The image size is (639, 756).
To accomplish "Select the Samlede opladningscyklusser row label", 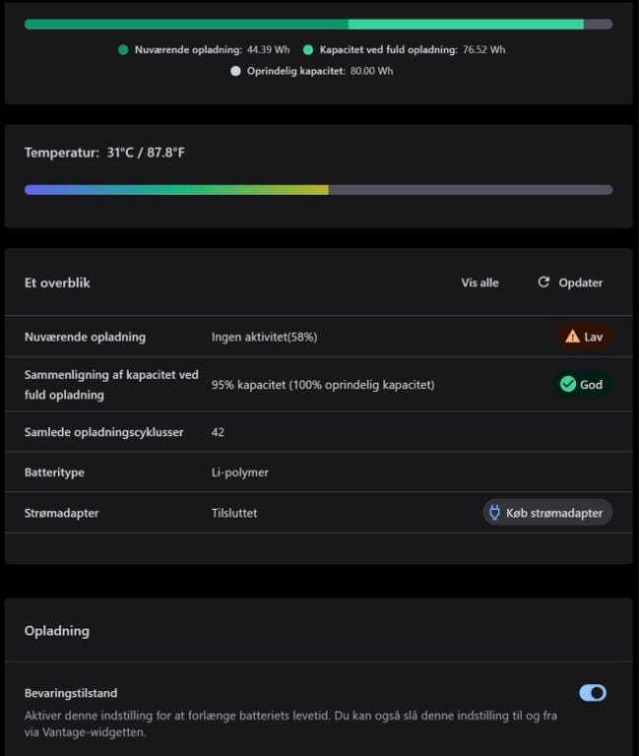I will pyautogui.click(x=103, y=432).
